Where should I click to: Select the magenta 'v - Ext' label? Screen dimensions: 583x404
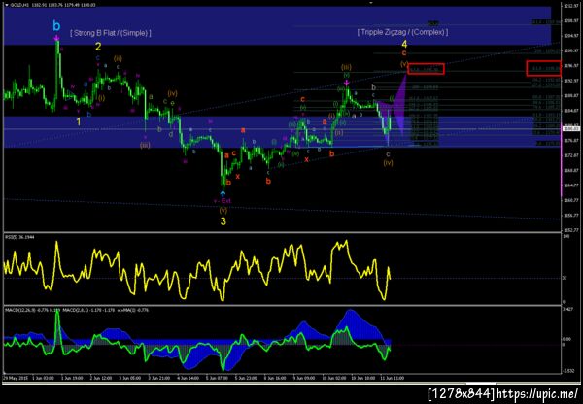[x=222, y=201]
